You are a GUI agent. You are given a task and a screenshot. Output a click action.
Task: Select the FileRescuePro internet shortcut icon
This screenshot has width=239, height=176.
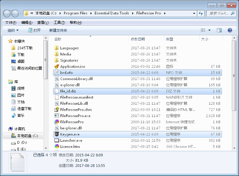click(x=57, y=122)
